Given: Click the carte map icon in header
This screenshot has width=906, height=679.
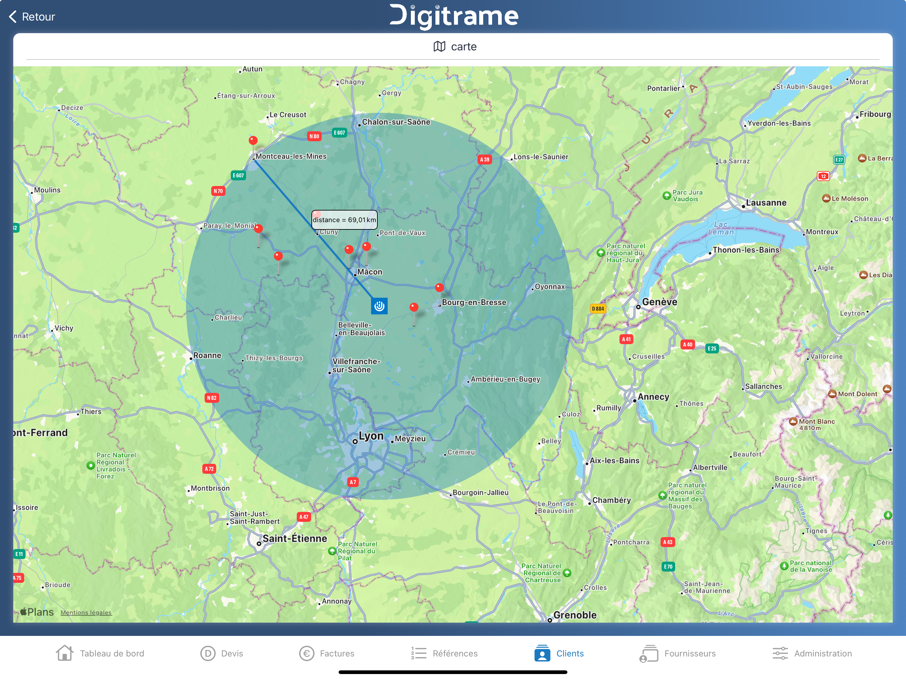Looking at the screenshot, I should [x=439, y=47].
